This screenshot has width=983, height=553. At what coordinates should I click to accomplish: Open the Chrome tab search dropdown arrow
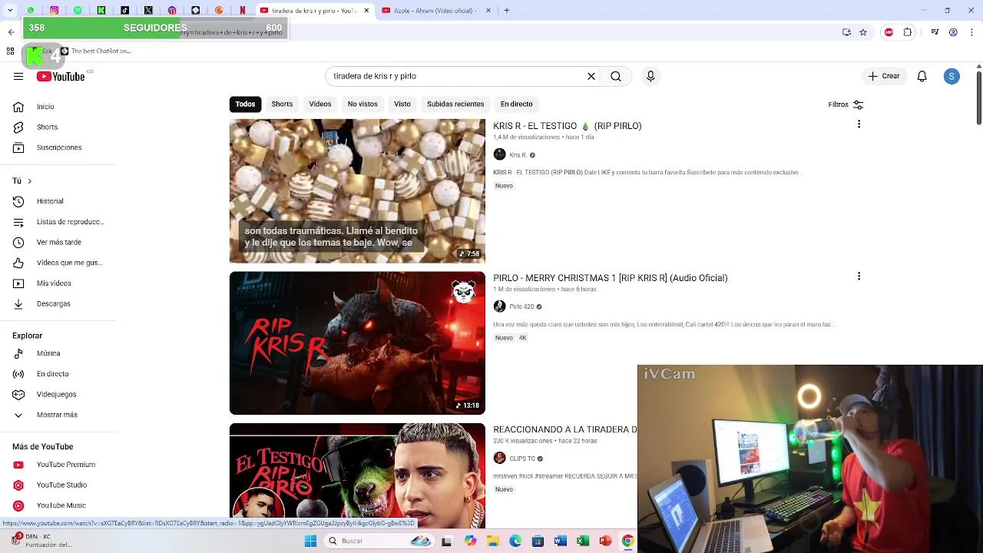(x=11, y=10)
